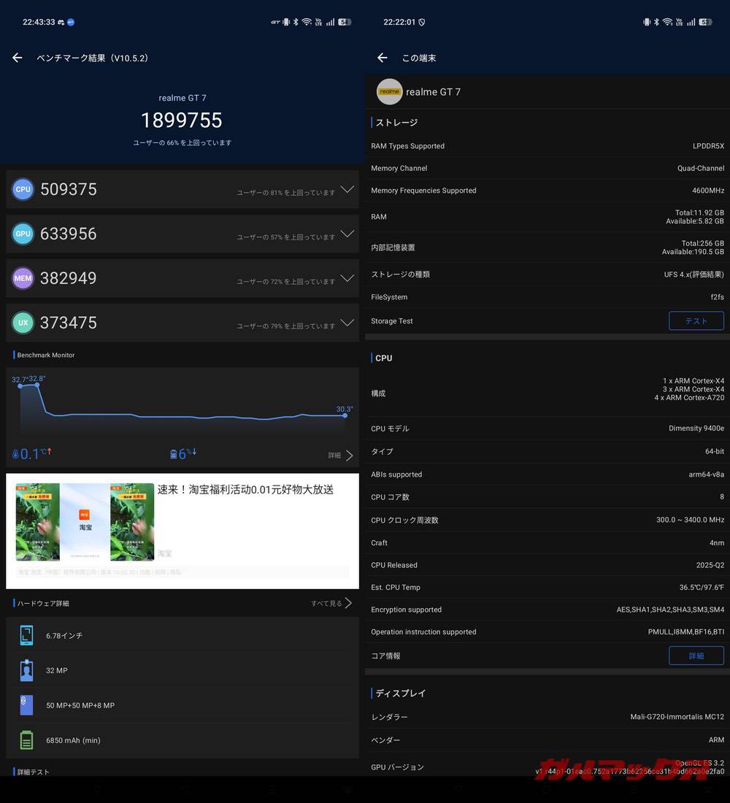
Task: Expand the GPU score 633956 details
Action: click(347, 234)
